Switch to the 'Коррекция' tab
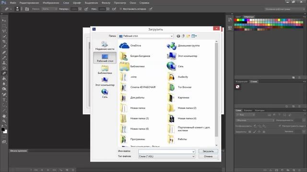307x172 pixels. [242, 82]
